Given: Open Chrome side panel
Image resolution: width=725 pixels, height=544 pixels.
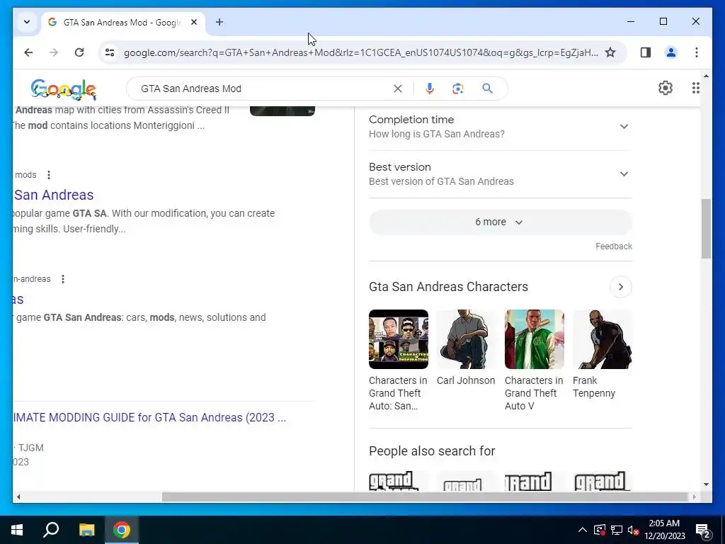Looking at the screenshot, I should (646, 52).
